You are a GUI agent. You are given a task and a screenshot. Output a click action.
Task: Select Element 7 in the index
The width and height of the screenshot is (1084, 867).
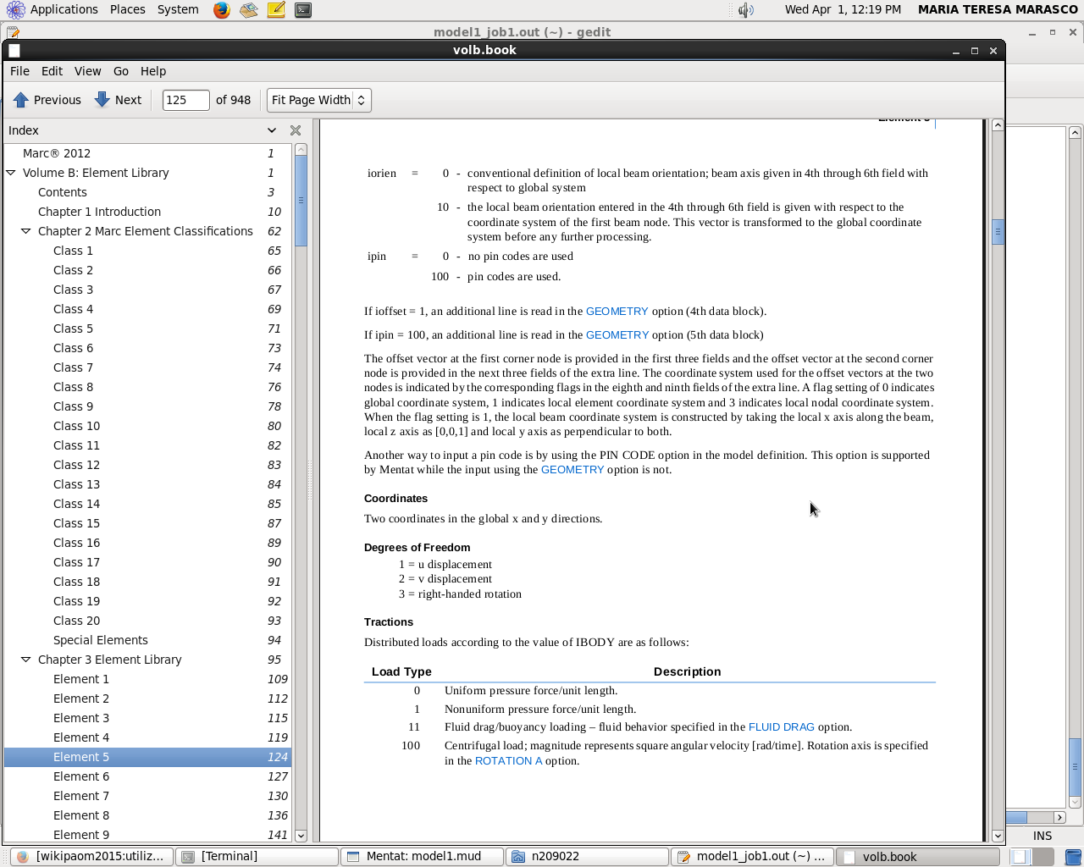coord(148,796)
